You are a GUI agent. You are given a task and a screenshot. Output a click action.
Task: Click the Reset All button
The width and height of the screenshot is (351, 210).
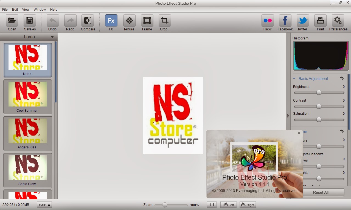coord(321,192)
